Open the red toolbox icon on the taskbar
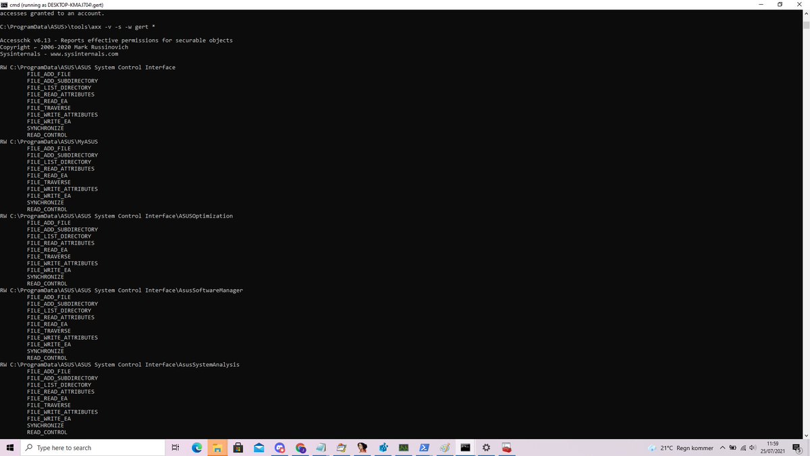The width and height of the screenshot is (810, 456). point(507,448)
